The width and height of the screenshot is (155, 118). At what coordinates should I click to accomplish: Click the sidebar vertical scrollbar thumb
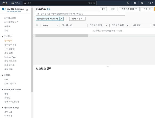click(x=32, y=50)
